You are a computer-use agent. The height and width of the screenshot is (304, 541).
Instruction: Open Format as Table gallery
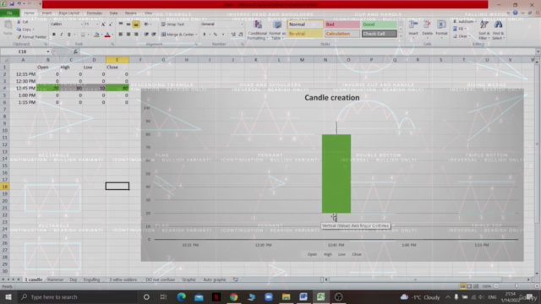[x=277, y=30]
